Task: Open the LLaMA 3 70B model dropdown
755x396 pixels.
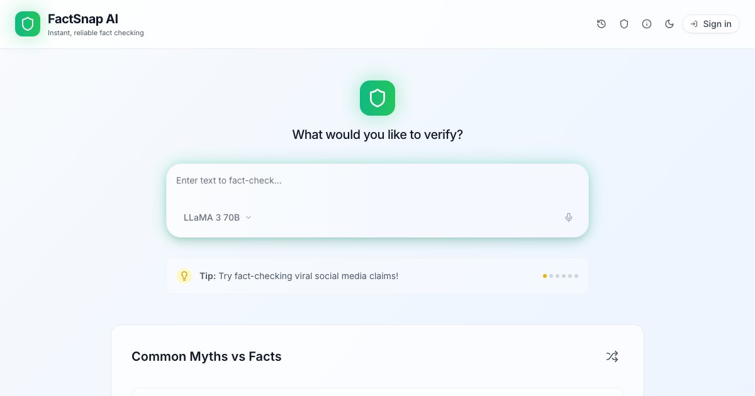Action: [217, 217]
